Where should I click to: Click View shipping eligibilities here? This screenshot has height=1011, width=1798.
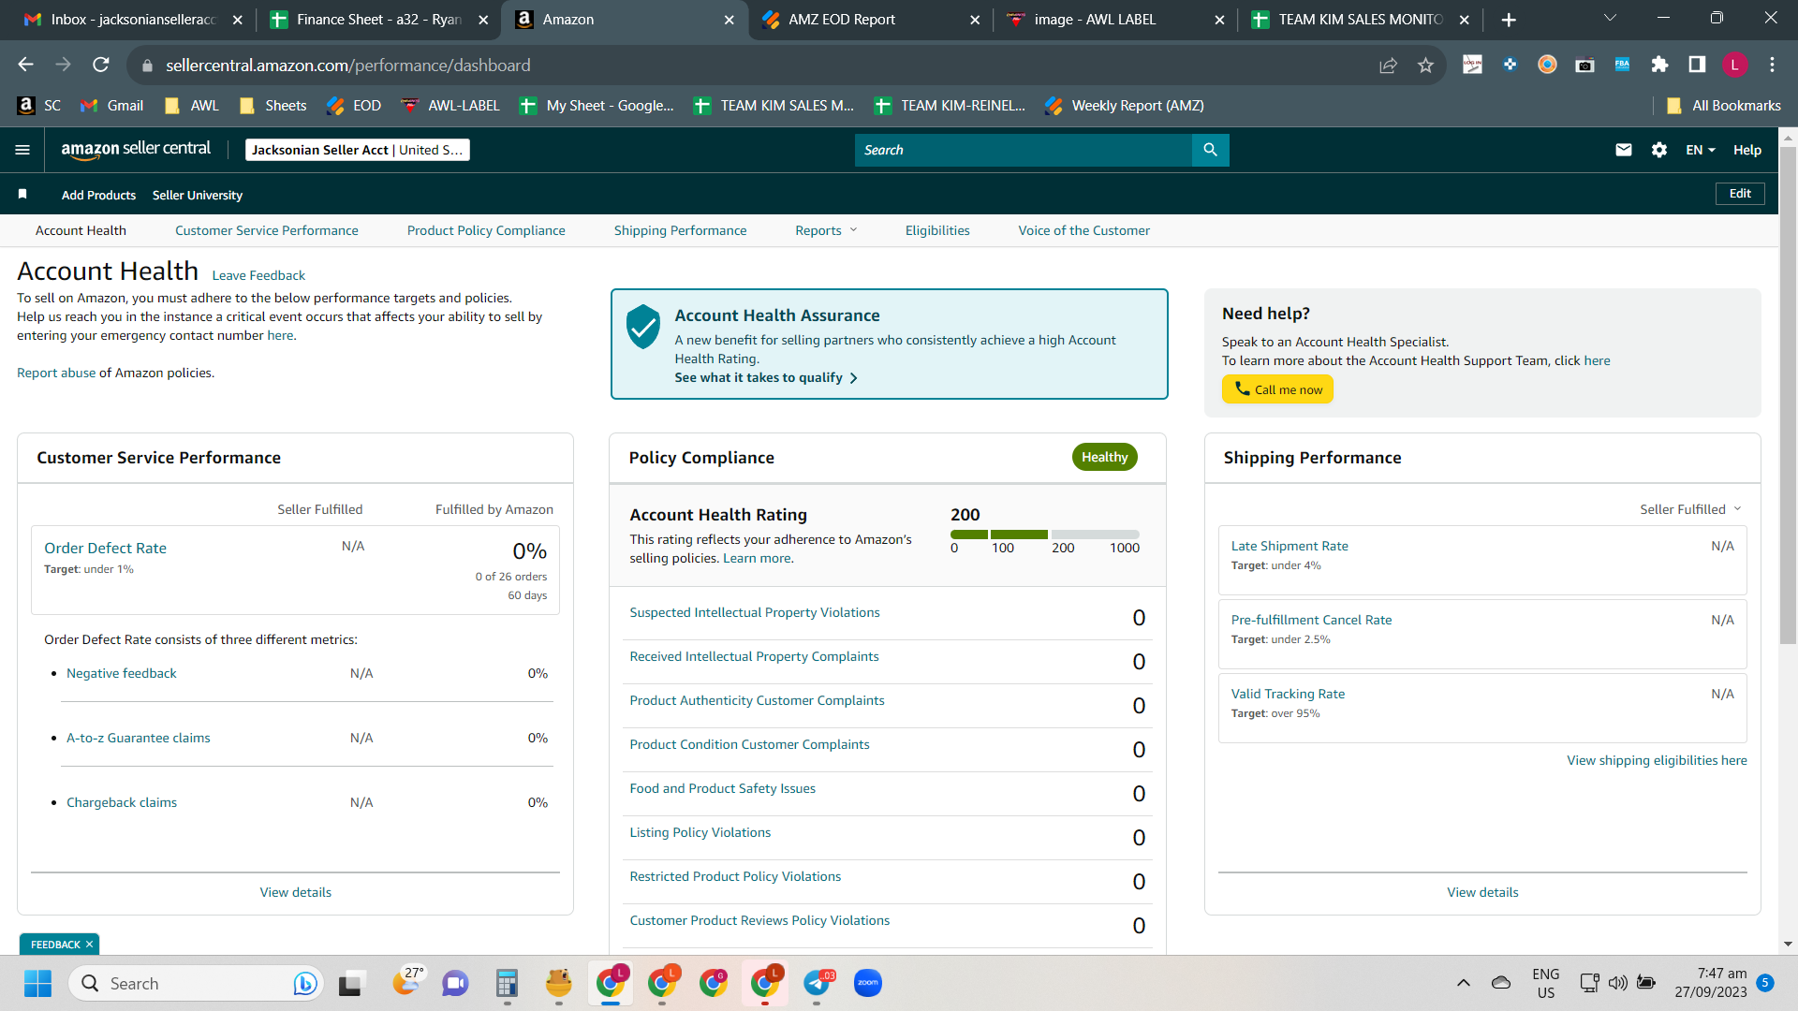(1657, 760)
